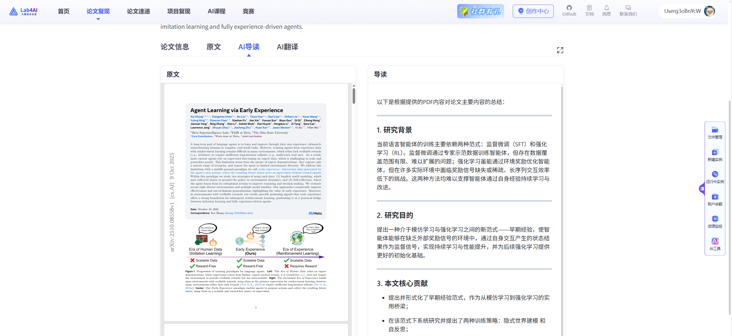
Task: Open user avatar account menu
Action: [x=710, y=11]
